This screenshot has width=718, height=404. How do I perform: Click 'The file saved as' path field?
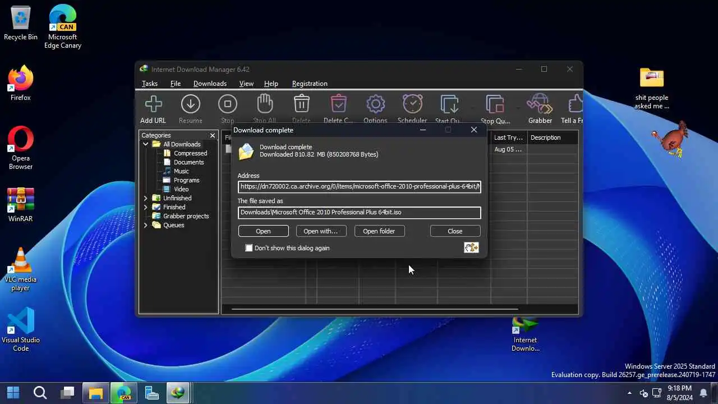tap(360, 213)
